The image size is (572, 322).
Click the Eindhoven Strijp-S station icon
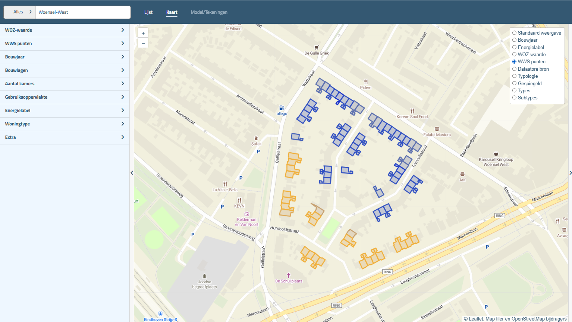click(160, 315)
